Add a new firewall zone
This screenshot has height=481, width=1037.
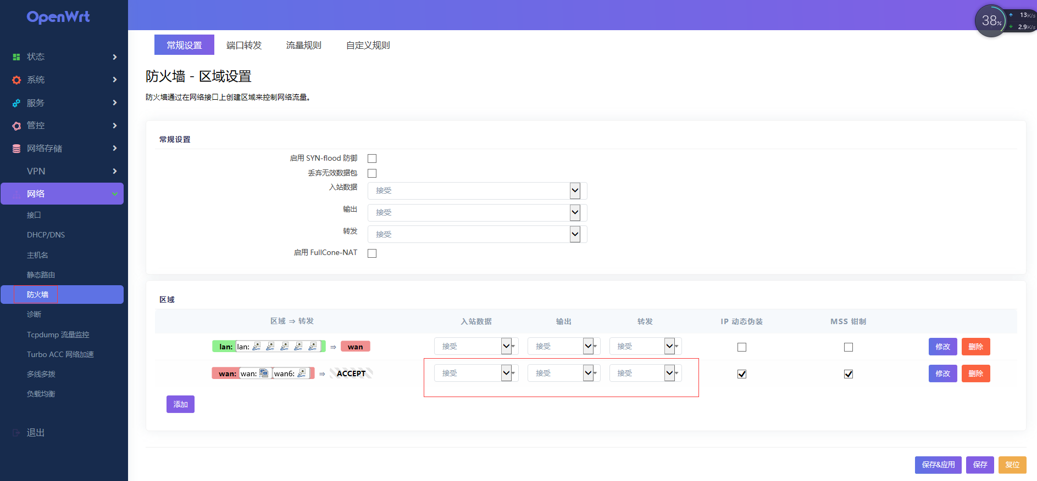pyautogui.click(x=180, y=404)
